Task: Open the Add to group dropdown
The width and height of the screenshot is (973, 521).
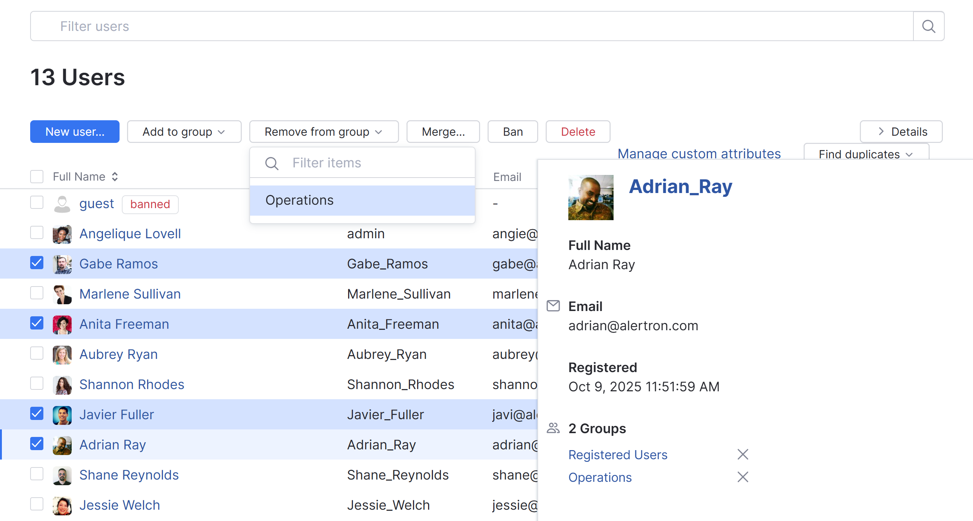Action: [x=184, y=132]
